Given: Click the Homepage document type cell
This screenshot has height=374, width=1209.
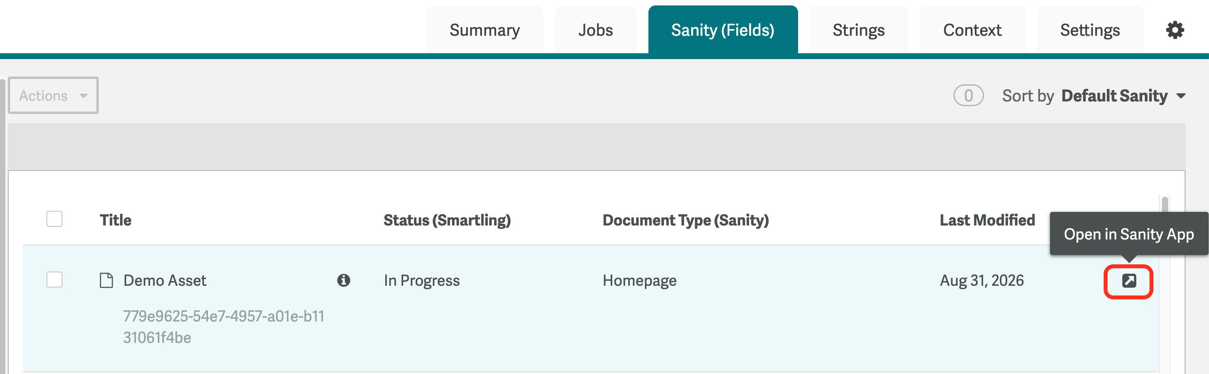Looking at the screenshot, I should click(x=640, y=280).
